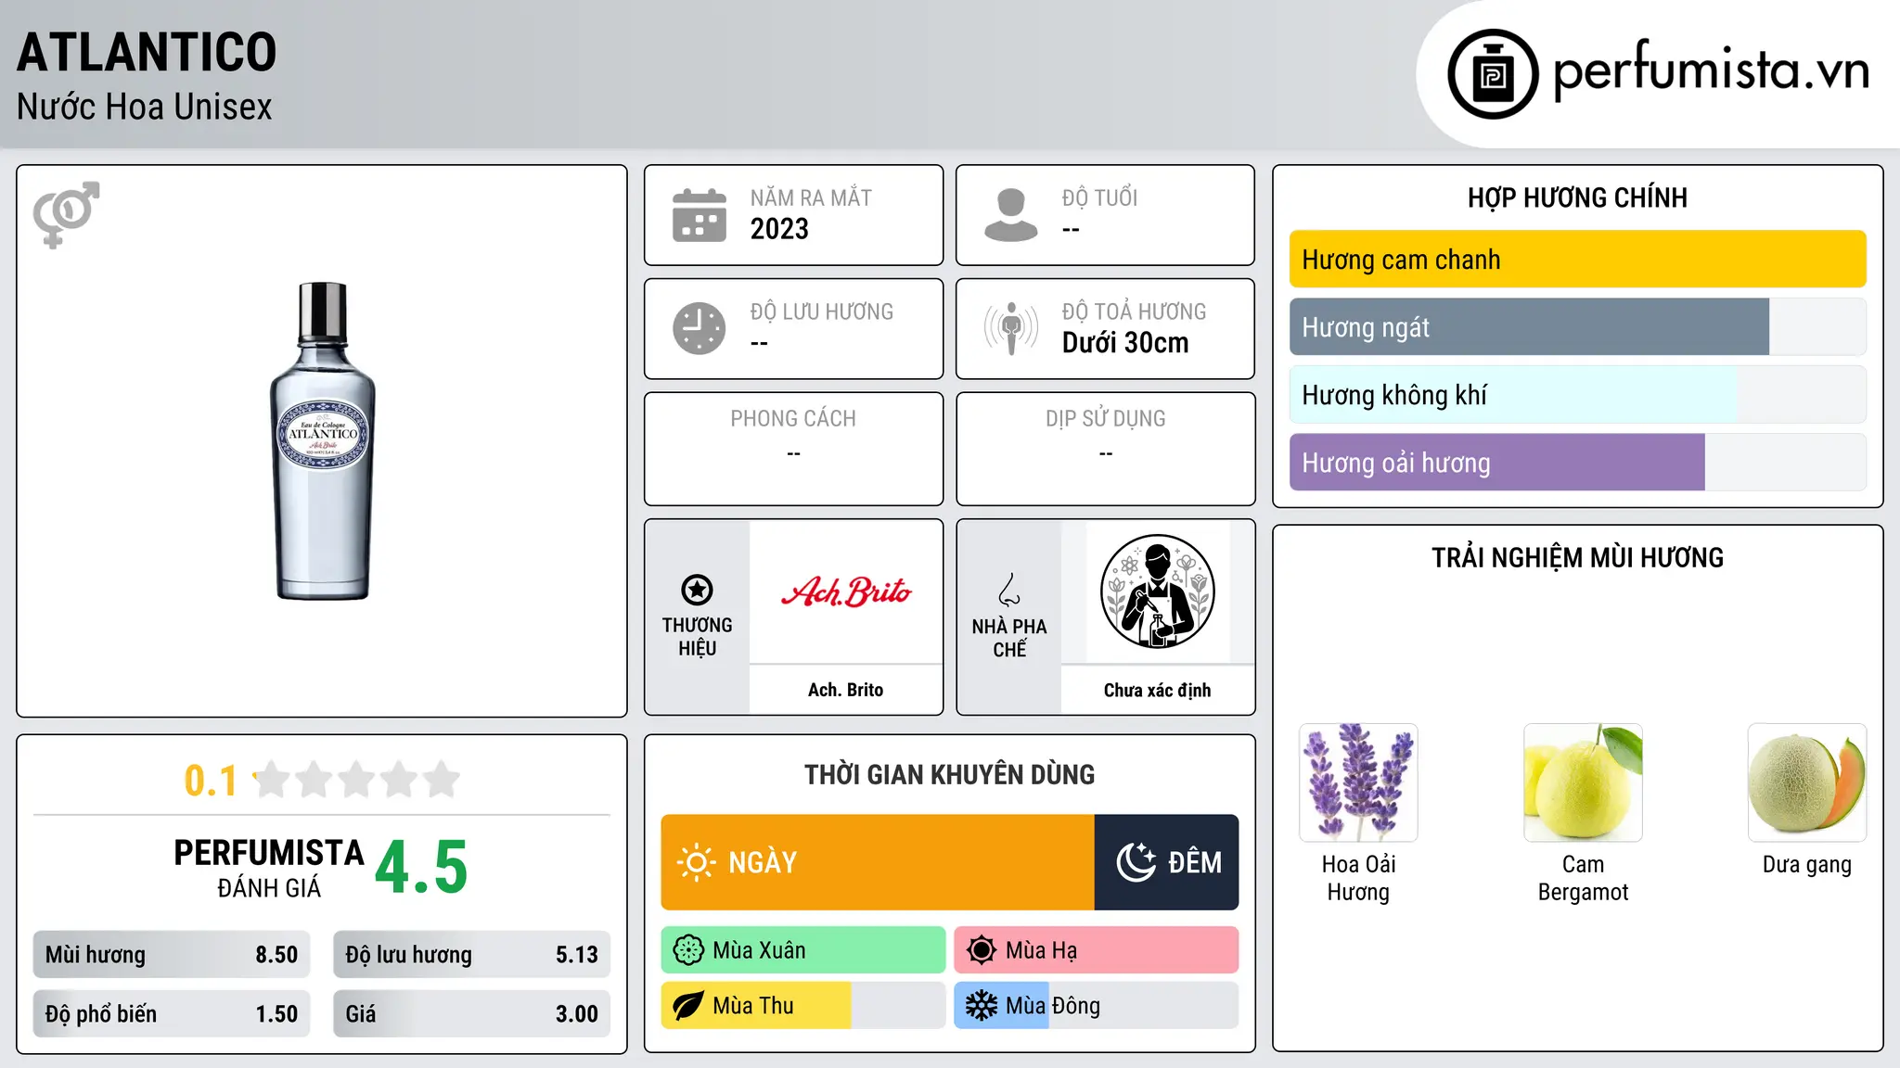Click the perfumista.vn perfume bottle logo icon
The width and height of the screenshot is (1900, 1068).
tap(1493, 74)
